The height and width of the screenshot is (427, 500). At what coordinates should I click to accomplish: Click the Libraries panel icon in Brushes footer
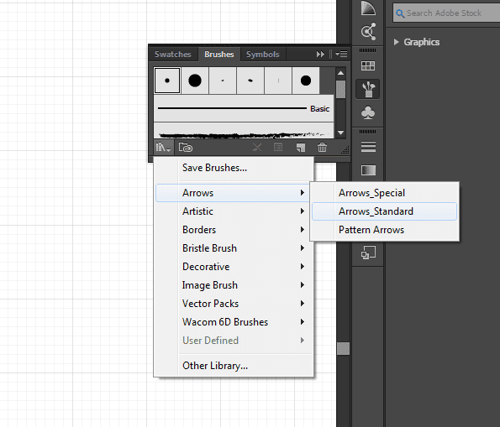pyautogui.click(x=185, y=148)
